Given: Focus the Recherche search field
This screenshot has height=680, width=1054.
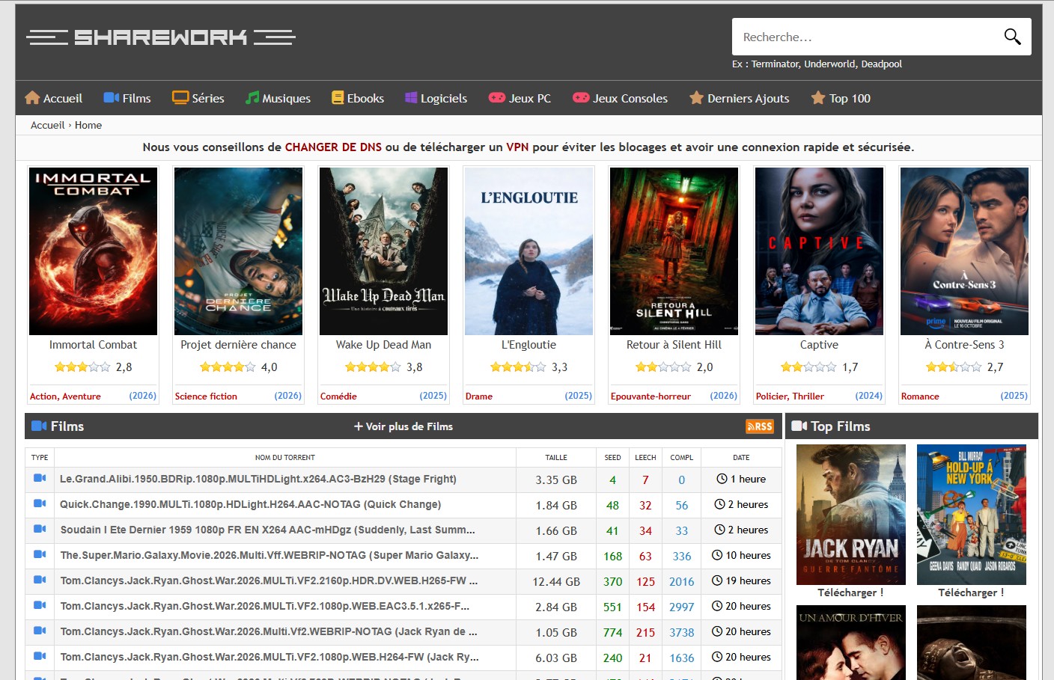Looking at the screenshot, I should click(868, 37).
